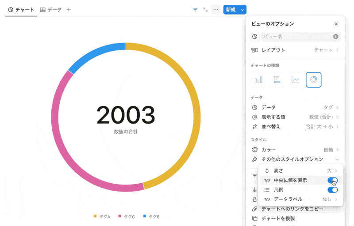Screen dimensions: 354x226
Task: Open the データラベル option
Action: (x=300, y=199)
